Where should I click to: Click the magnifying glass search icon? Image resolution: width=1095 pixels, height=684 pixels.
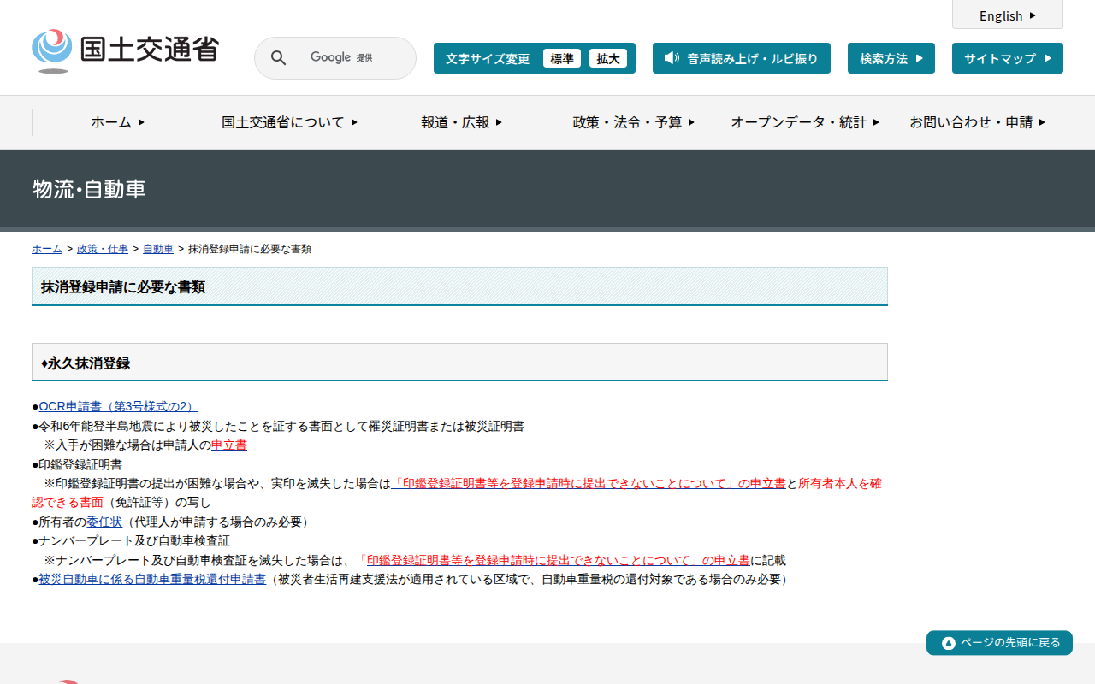point(278,58)
